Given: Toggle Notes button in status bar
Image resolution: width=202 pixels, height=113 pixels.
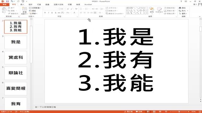Looking at the screenshot, I should [128, 112].
